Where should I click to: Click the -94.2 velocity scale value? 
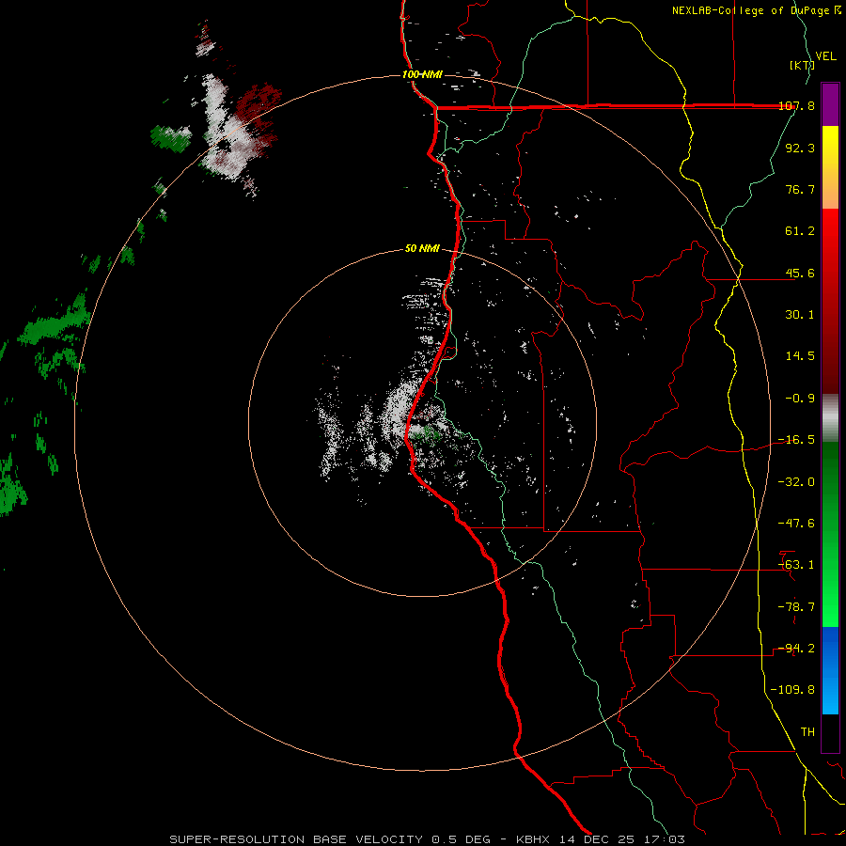(796, 648)
